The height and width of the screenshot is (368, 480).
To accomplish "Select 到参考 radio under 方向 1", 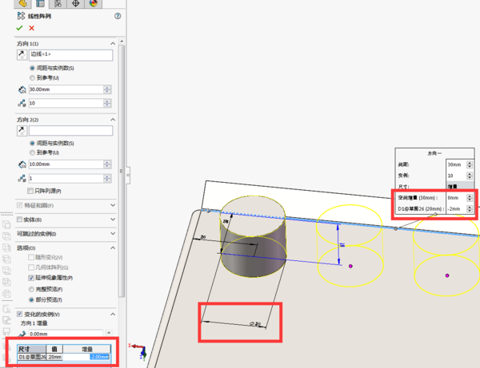I will [32, 78].
